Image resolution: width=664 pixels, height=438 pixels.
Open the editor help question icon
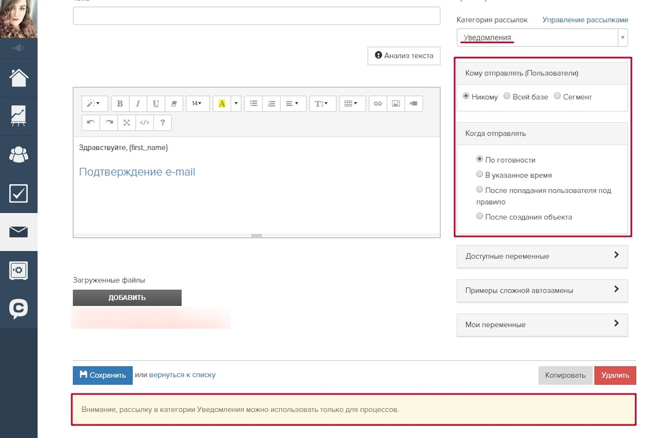pos(162,123)
